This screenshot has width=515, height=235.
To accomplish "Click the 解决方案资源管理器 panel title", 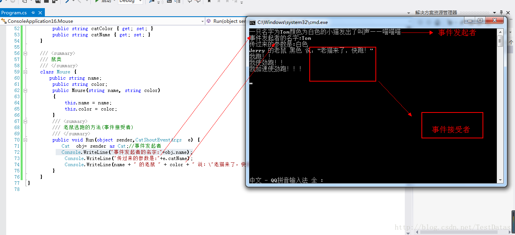I will 436,13.
